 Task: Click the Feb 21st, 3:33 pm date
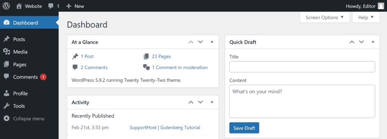tap(90, 128)
